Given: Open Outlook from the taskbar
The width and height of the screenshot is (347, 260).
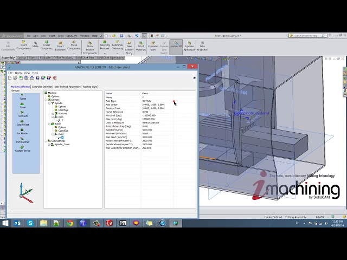Looking at the screenshot, I should pos(17,223).
